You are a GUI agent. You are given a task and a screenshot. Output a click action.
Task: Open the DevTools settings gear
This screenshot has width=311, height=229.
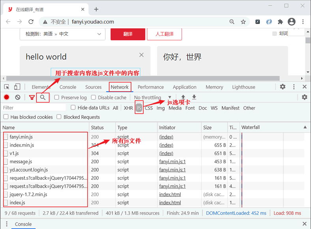point(283,87)
